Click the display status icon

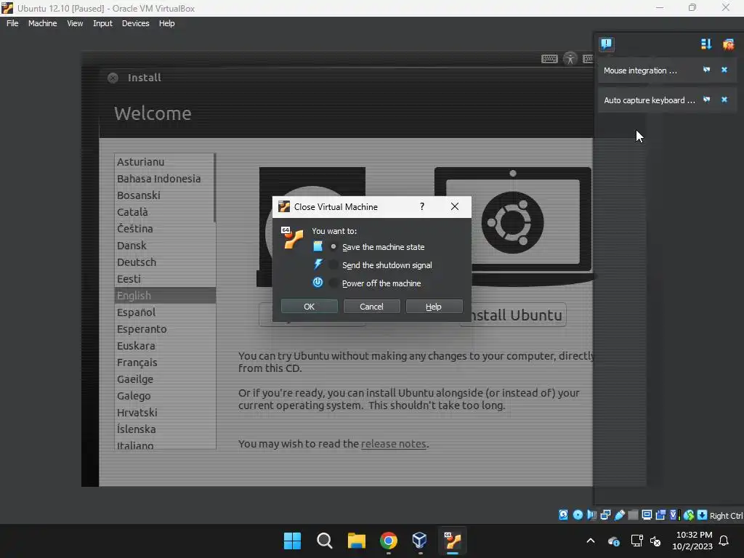[x=647, y=515]
